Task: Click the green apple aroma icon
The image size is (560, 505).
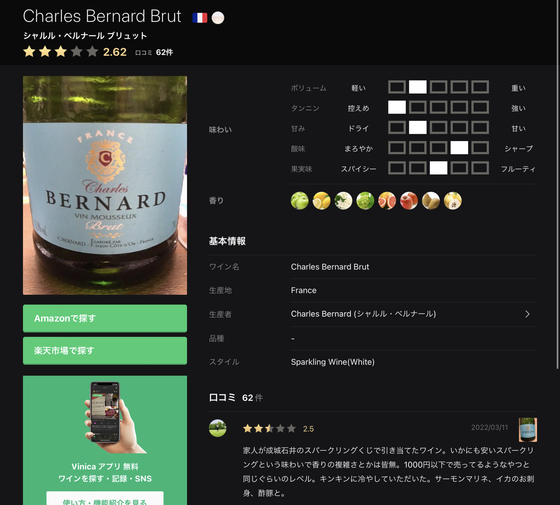Action: (300, 200)
